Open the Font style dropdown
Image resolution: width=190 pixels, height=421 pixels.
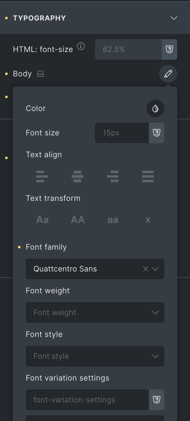pos(95,356)
